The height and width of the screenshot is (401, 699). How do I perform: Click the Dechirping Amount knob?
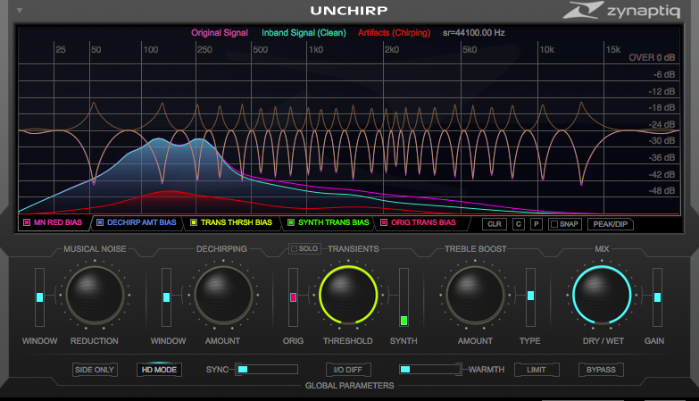point(222,296)
